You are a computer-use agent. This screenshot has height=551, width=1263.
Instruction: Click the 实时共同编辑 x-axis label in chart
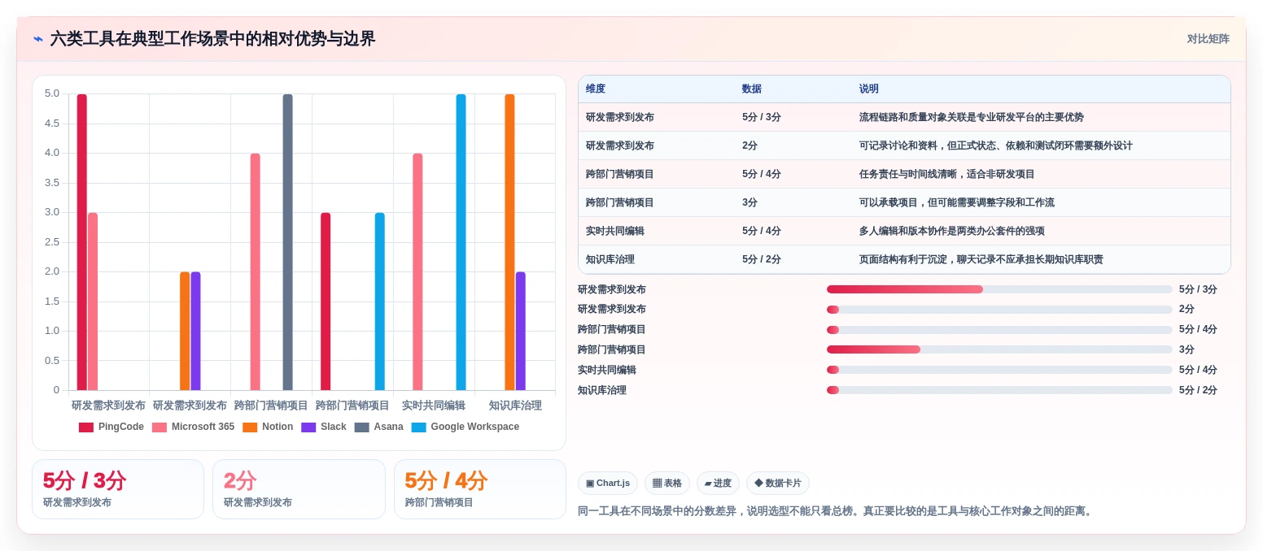[434, 406]
